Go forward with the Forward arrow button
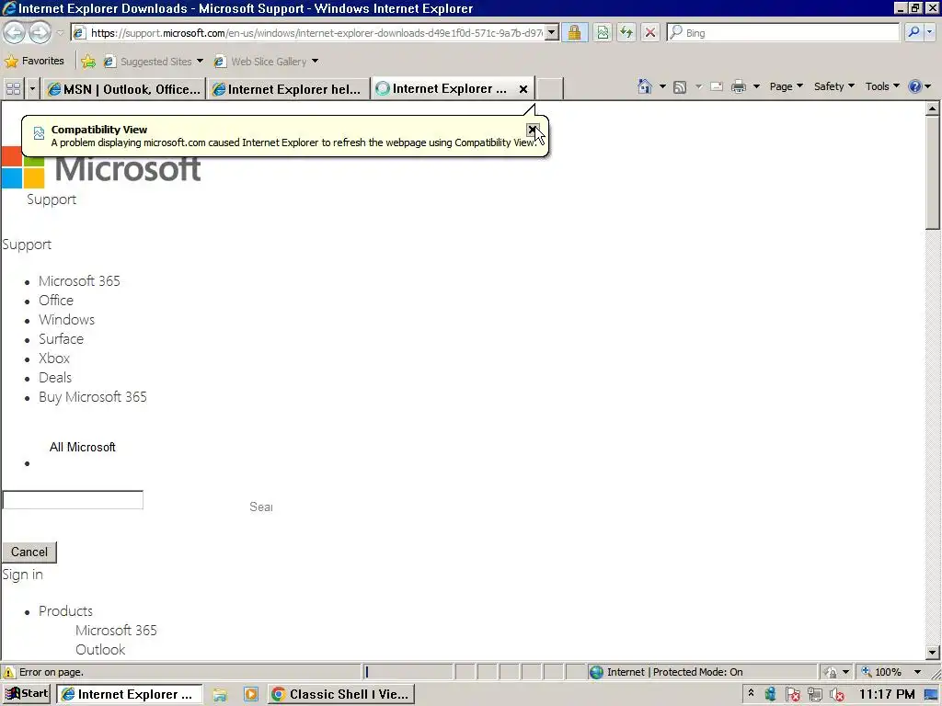The width and height of the screenshot is (942, 706). (x=40, y=32)
